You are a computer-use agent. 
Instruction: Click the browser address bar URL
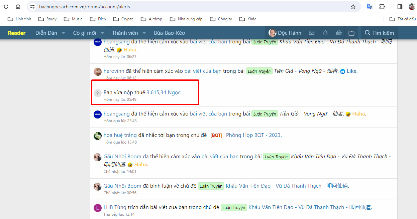click(84, 7)
